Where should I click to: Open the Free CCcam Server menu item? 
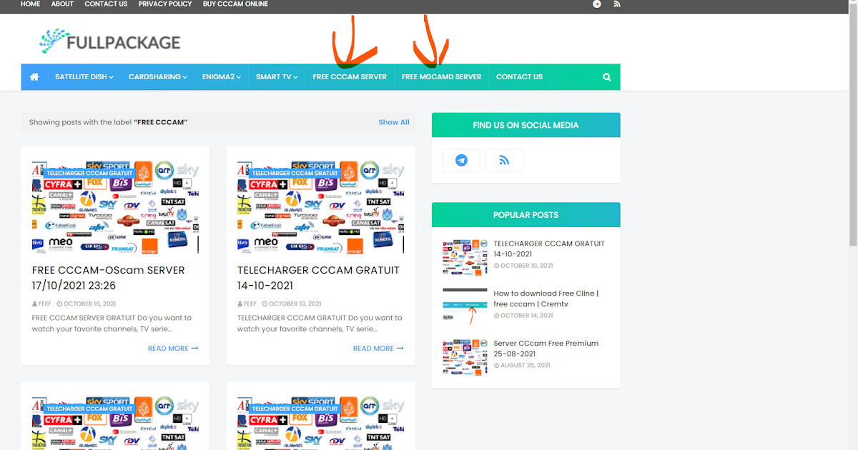pos(350,77)
